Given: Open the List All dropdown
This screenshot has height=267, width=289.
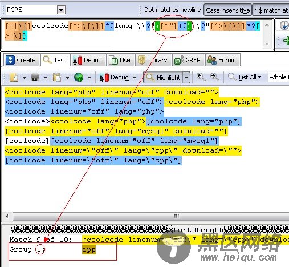Looking at the screenshot, I should [245, 77].
